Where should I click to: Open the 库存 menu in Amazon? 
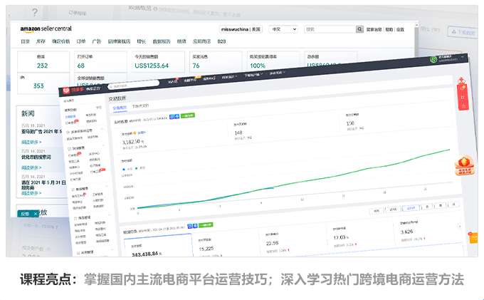(41, 41)
